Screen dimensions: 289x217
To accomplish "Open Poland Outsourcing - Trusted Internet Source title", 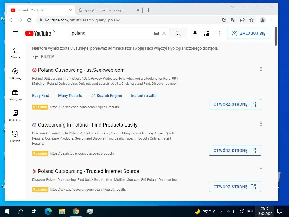I will pos(88,171).
